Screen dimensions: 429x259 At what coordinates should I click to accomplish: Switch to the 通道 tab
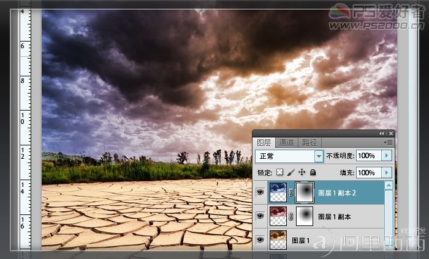(x=286, y=142)
